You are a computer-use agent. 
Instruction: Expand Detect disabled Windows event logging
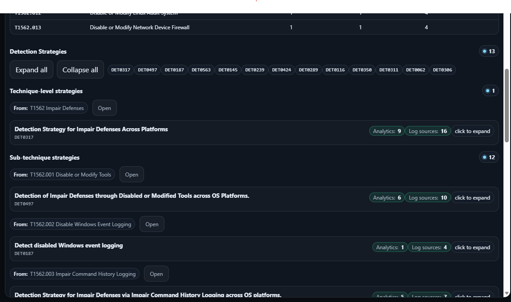472,247
